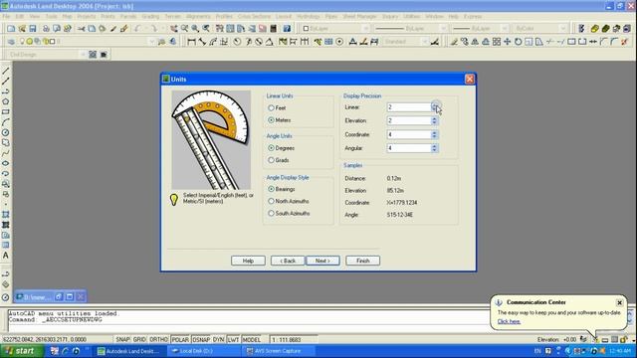Click the Linear Dimension icon

click(x=192, y=42)
